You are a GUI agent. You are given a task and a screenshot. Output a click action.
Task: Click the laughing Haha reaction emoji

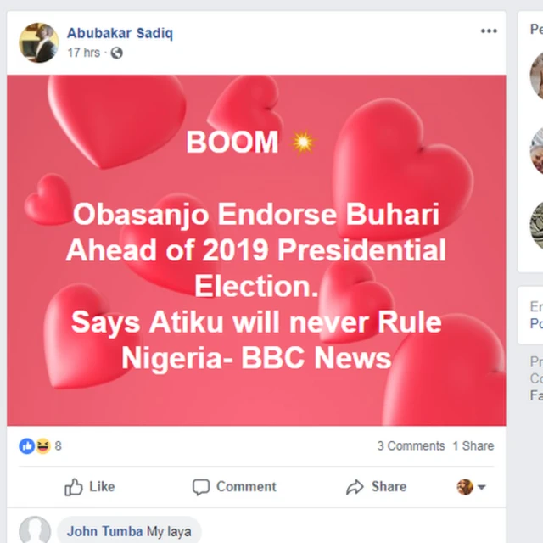point(42,445)
